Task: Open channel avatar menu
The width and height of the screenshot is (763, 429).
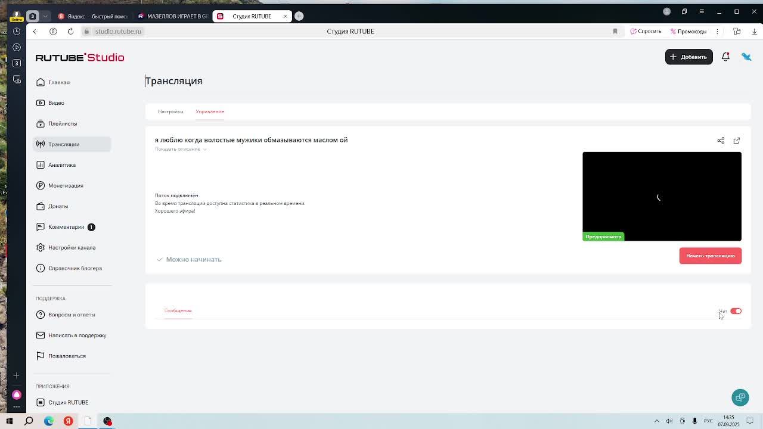Action: [x=746, y=57]
